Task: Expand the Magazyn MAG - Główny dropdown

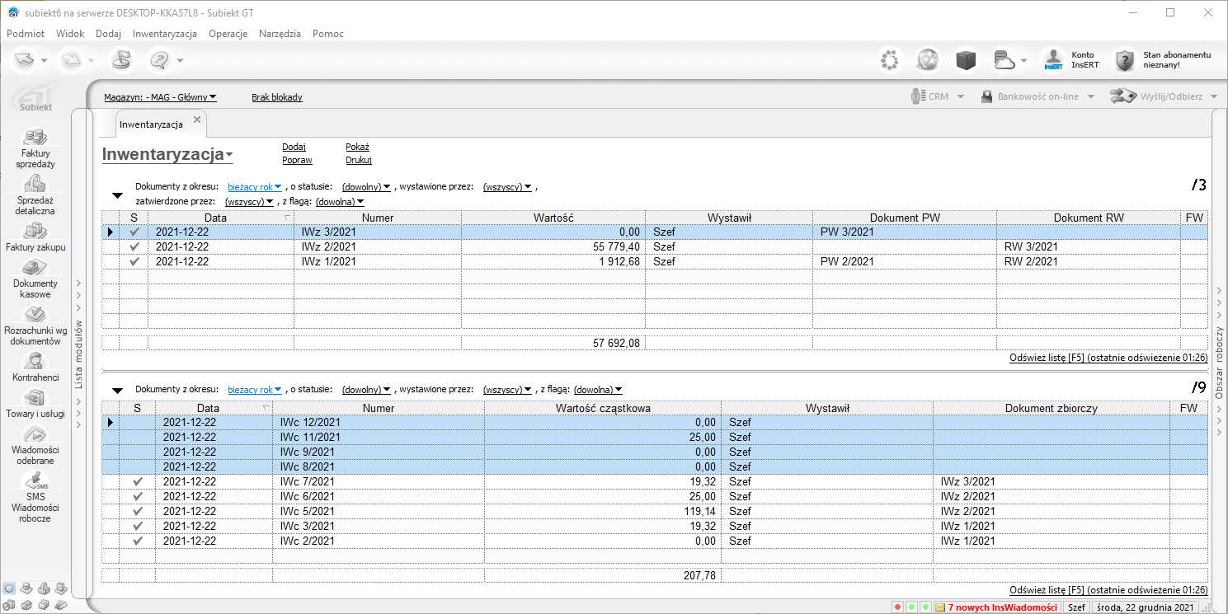Action: [x=160, y=97]
